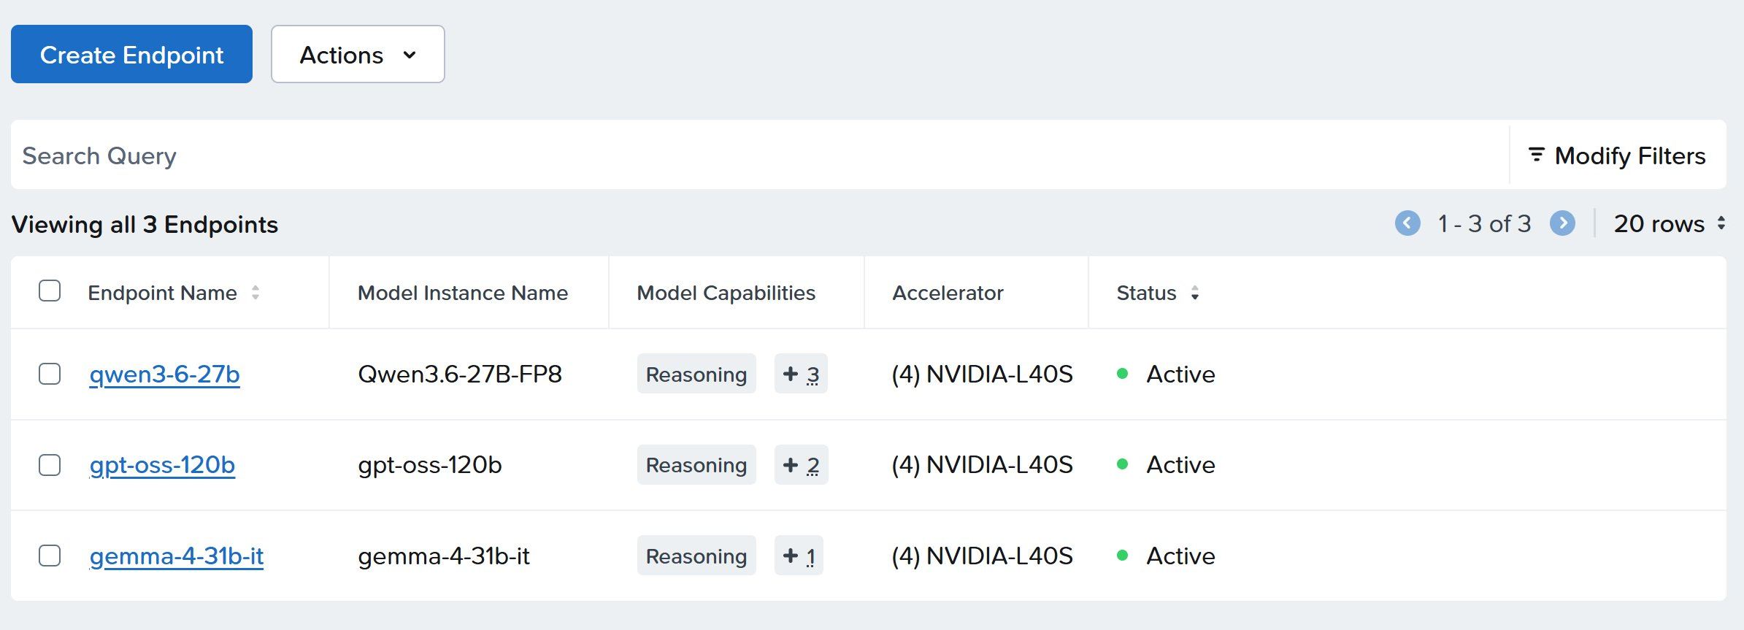Select the gemma-4-31b-it row checkbox
This screenshot has height=630, width=1744.
click(50, 556)
